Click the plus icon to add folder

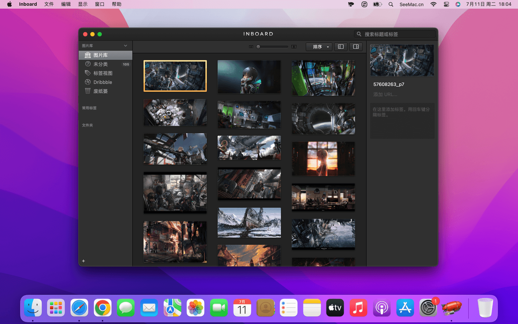click(83, 261)
